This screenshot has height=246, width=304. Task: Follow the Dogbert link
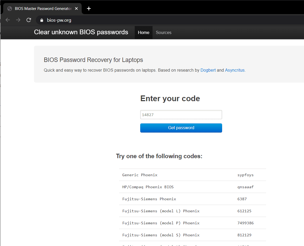tap(208, 70)
